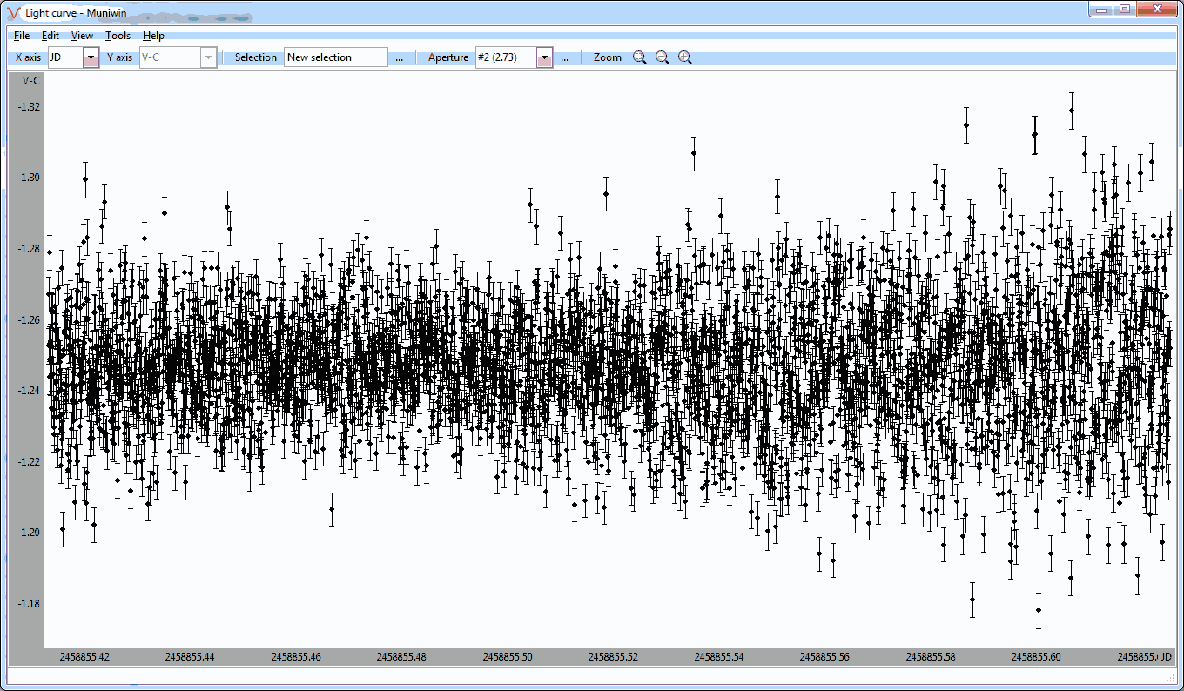Open the Help menu
The image size is (1184, 691).
(153, 36)
